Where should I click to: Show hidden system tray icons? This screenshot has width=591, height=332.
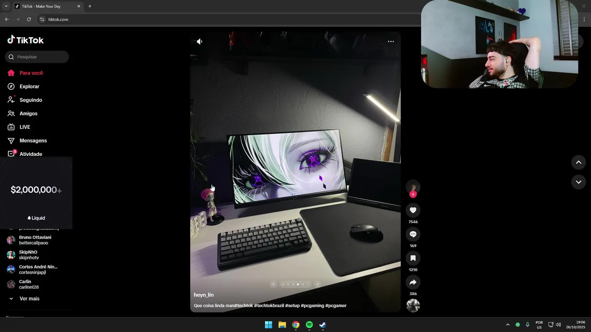click(x=508, y=325)
